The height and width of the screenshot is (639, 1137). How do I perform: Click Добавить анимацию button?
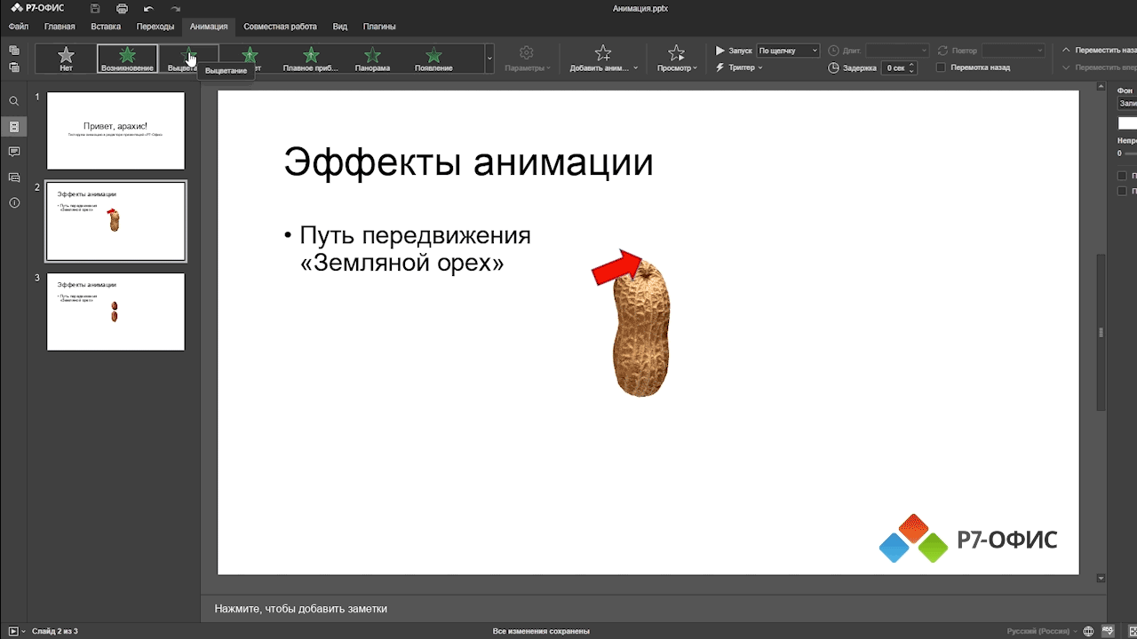[x=602, y=58]
